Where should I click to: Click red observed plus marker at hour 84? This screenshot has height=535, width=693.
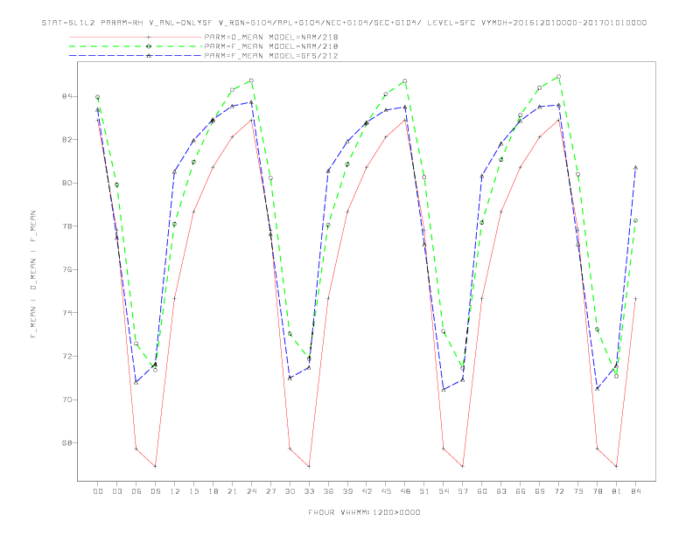(x=635, y=299)
